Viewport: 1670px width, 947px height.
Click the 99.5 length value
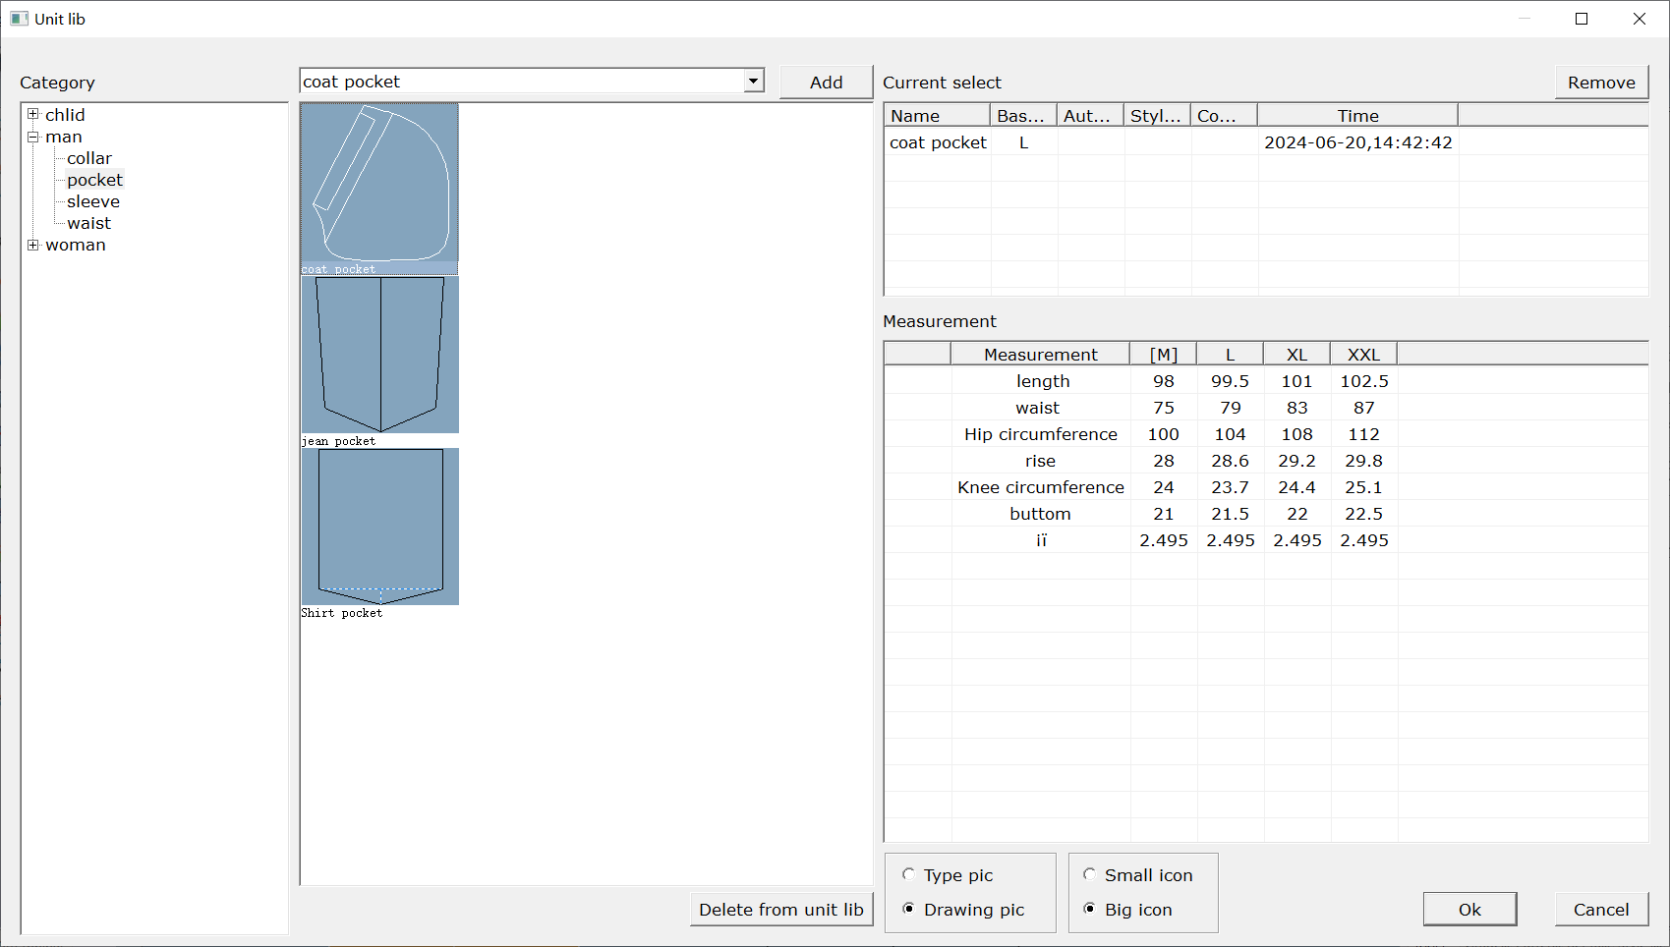(1231, 381)
